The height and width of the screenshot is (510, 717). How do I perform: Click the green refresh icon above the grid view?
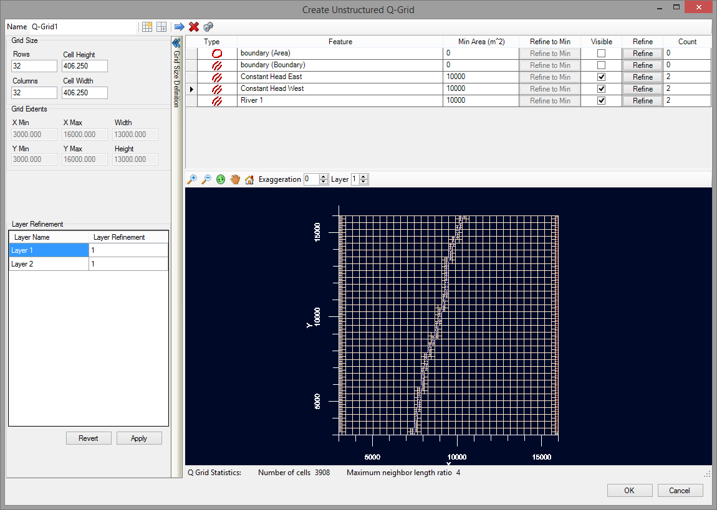coord(221,179)
